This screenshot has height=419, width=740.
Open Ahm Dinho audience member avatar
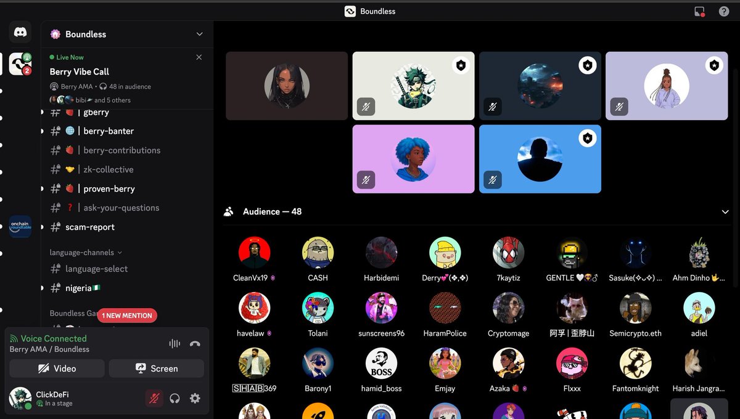tap(699, 252)
